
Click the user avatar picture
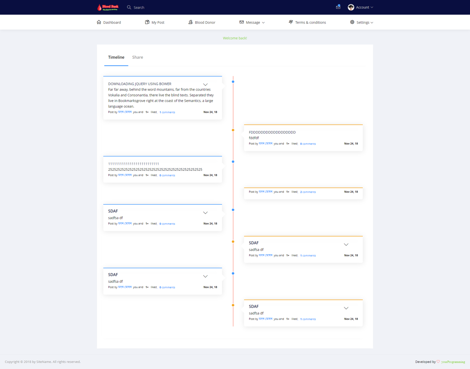(351, 7)
